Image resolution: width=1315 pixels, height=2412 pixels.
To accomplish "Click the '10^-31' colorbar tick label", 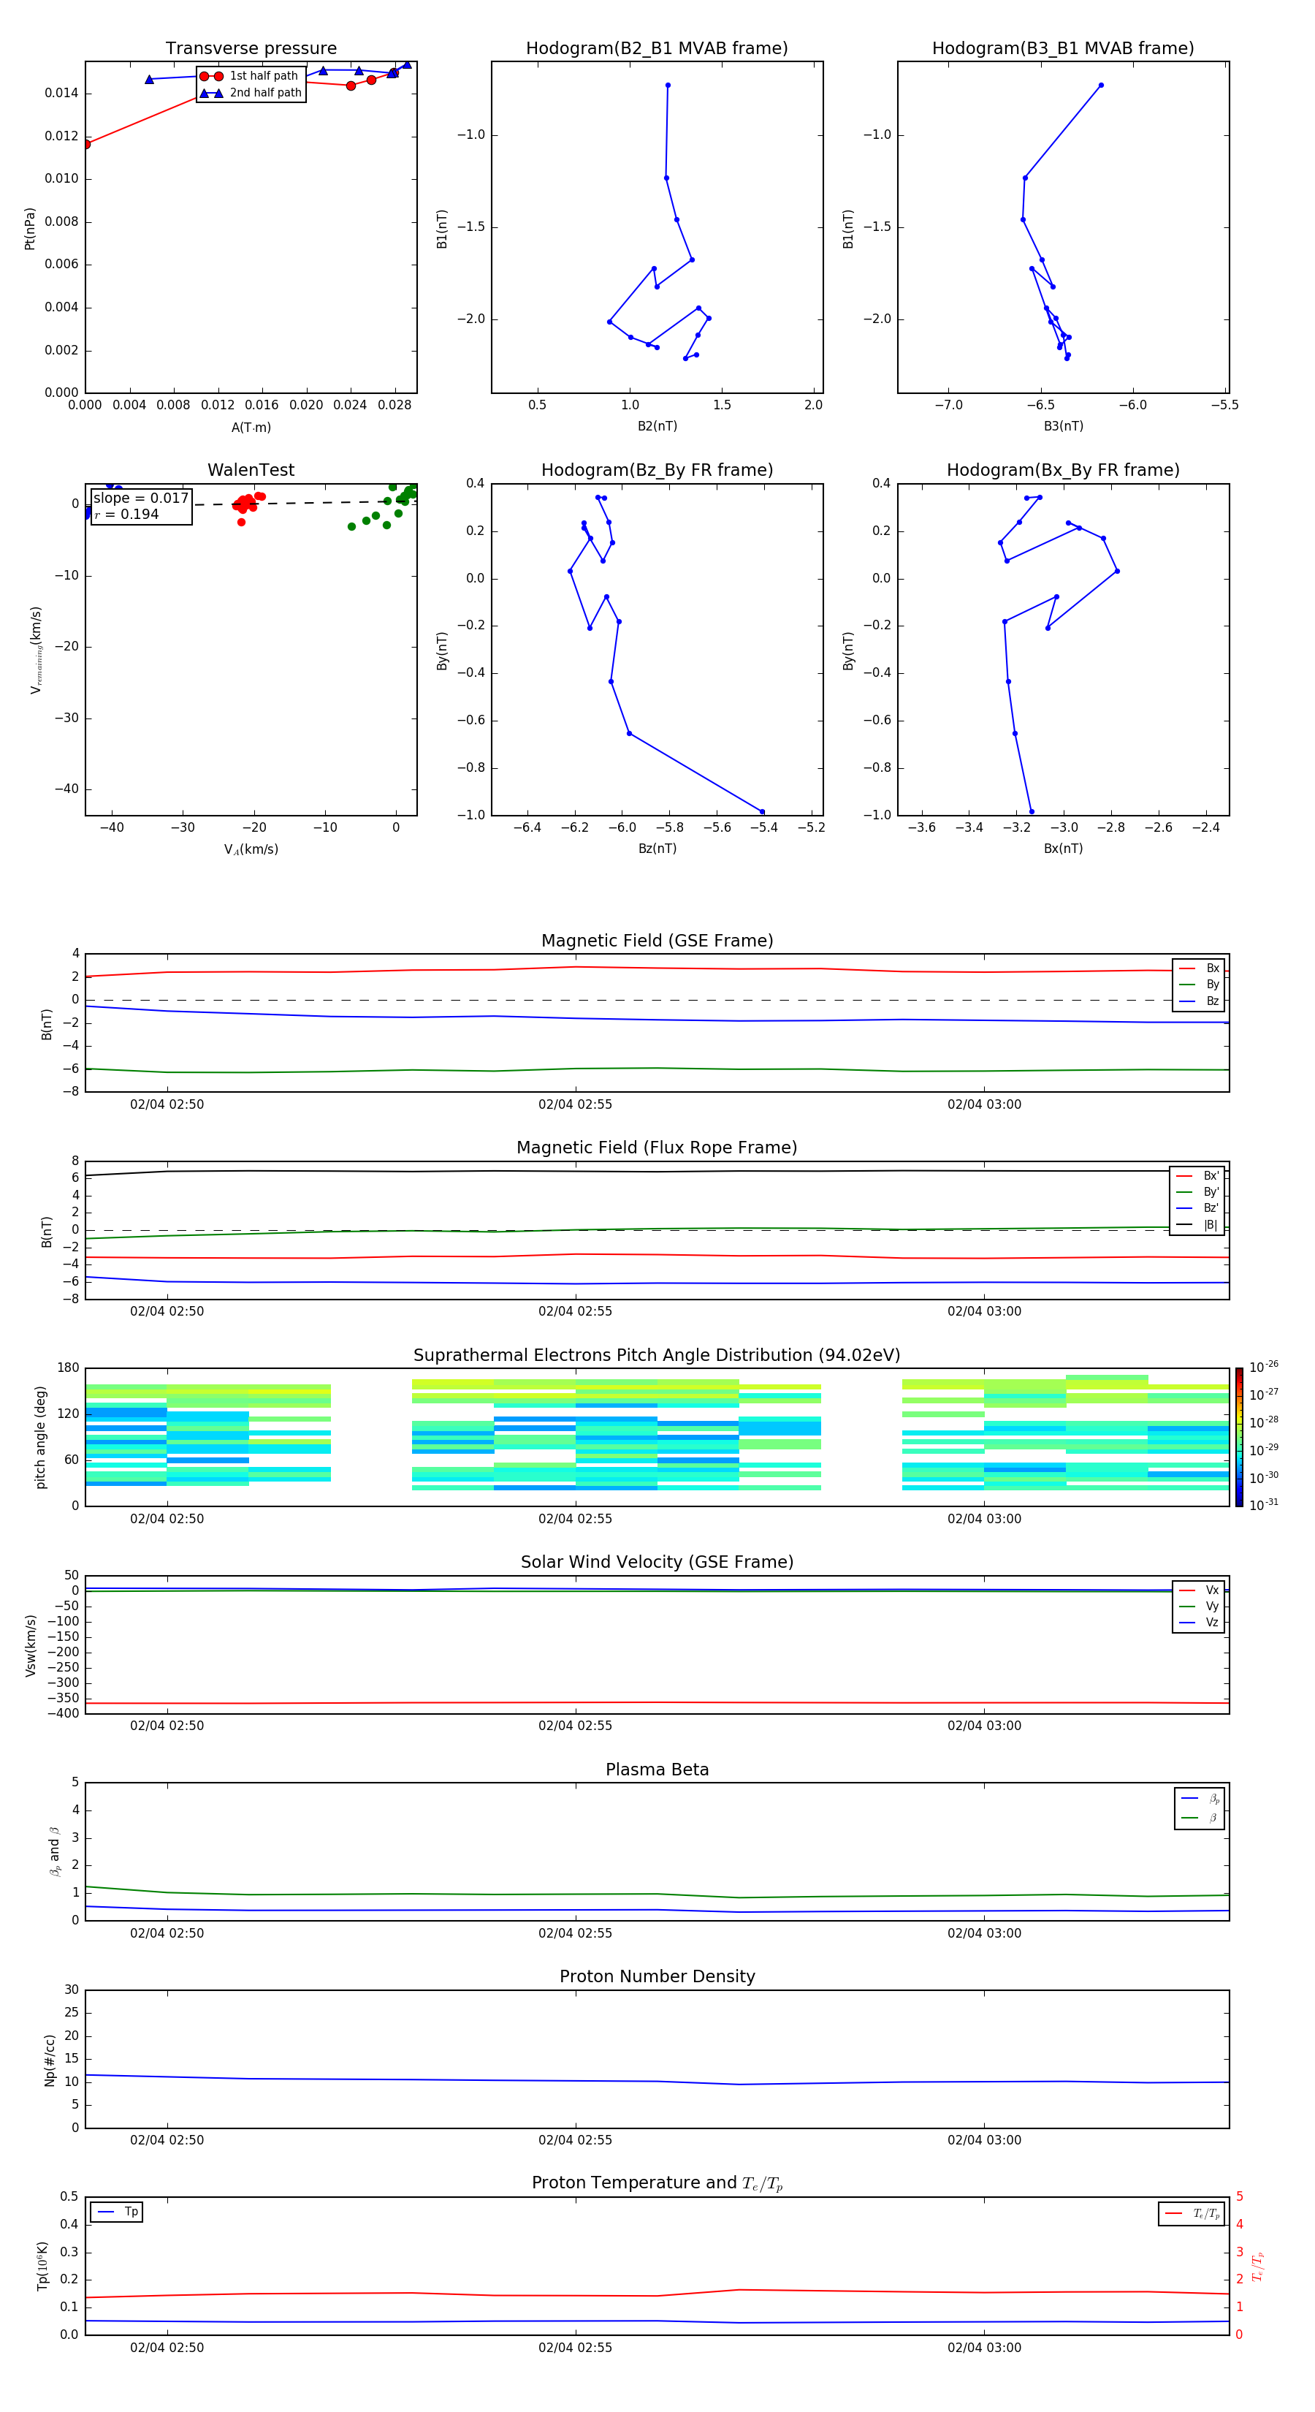I will [1264, 1505].
